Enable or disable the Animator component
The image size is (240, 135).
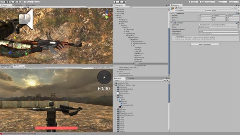(x=175, y=22)
